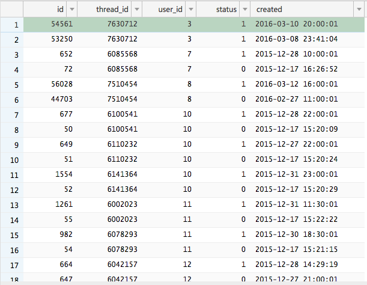
Task: Open the created column dropdown arrow
Action: (x=359, y=10)
